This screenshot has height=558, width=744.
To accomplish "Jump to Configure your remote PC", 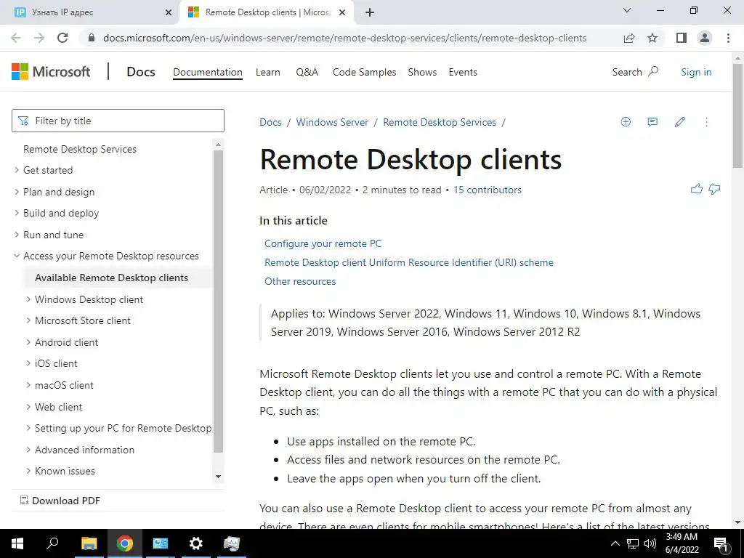I will pyautogui.click(x=323, y=243).
